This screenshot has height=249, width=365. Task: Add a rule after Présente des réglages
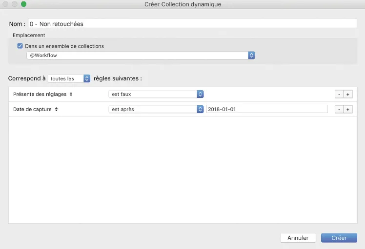click(x=348, y=95)
